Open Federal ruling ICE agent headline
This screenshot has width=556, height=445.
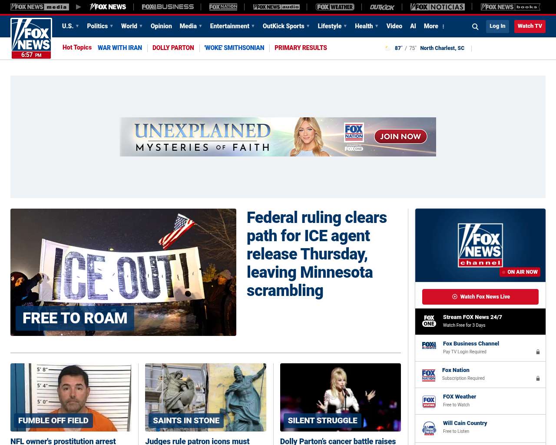[317, 254]
